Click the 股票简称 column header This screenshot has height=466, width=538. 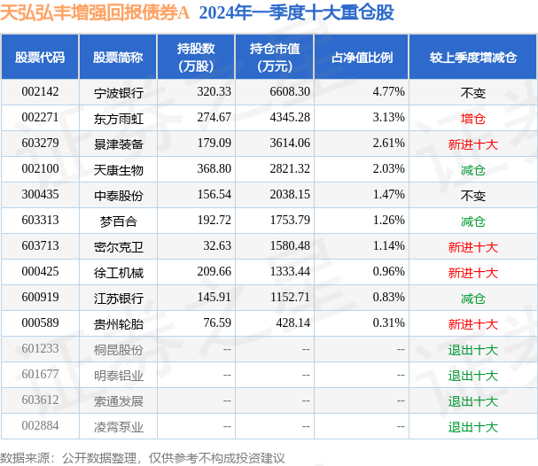click(118, 58)
